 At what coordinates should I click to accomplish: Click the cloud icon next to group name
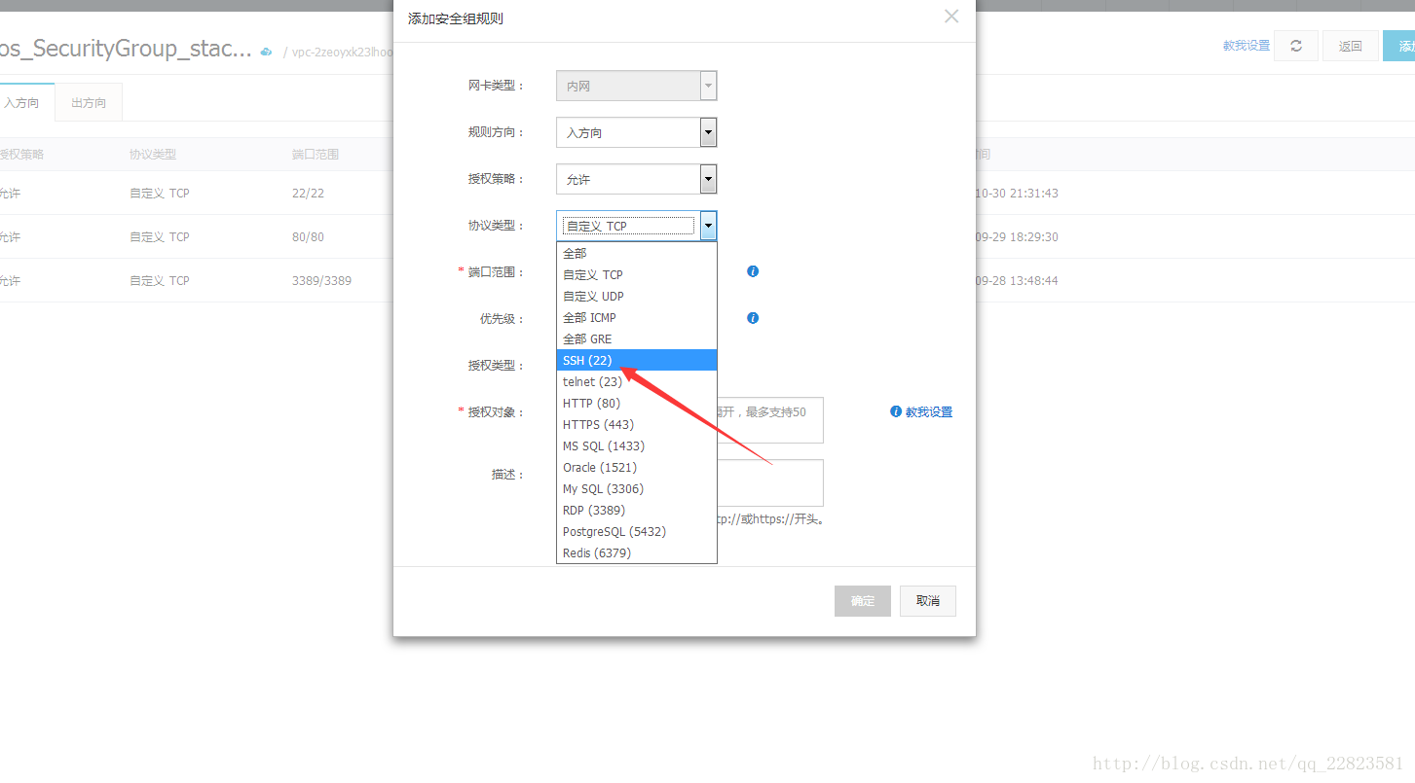pos(266,52)
